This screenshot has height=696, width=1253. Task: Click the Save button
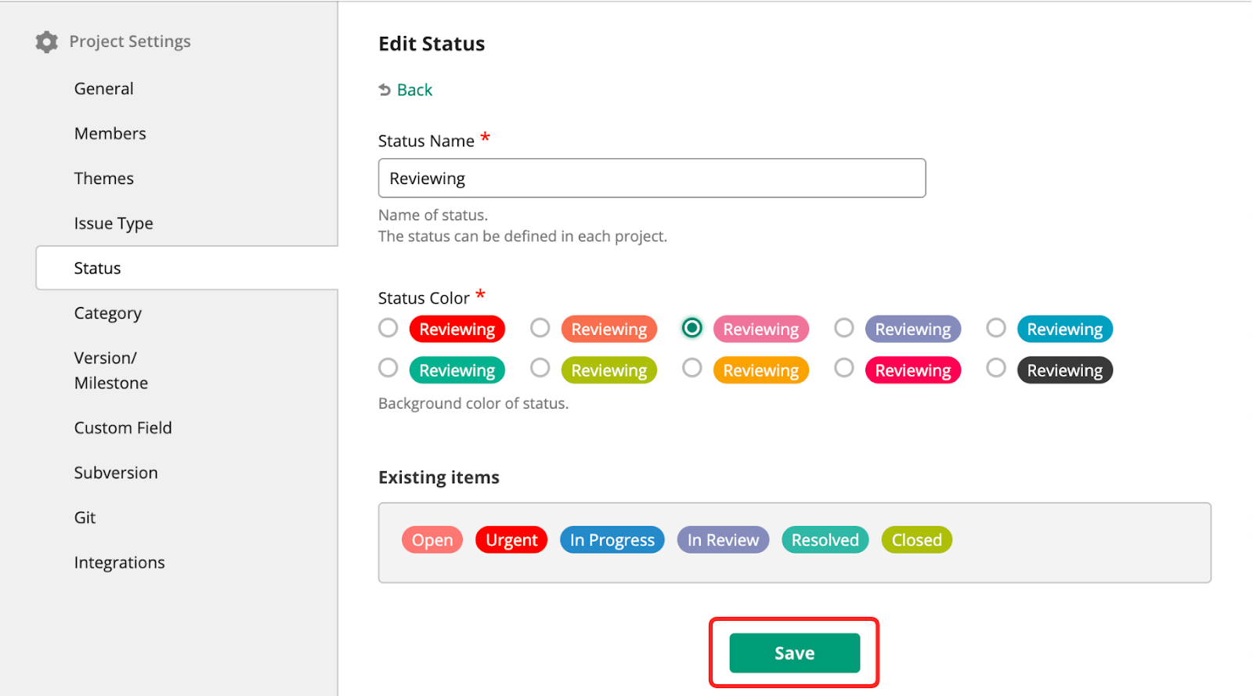(794, 653)
